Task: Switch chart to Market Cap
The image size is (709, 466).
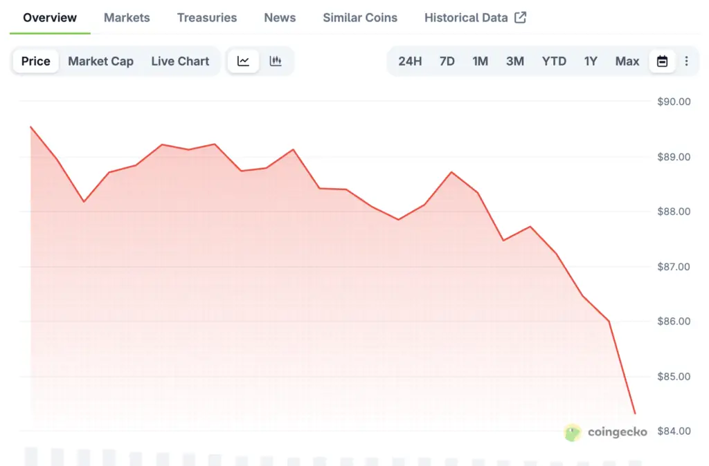Action: click(x=100, y=61)
